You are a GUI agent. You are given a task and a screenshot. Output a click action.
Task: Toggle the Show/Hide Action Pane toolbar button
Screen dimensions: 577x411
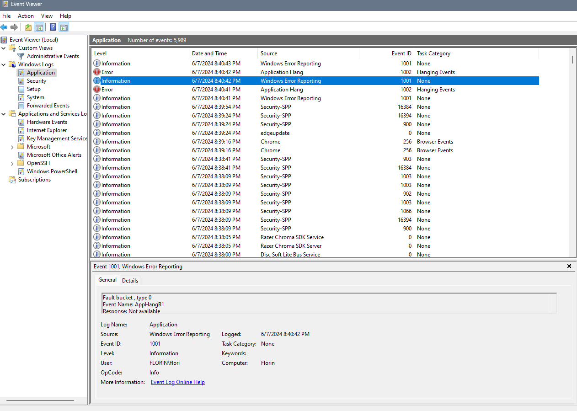64,27
